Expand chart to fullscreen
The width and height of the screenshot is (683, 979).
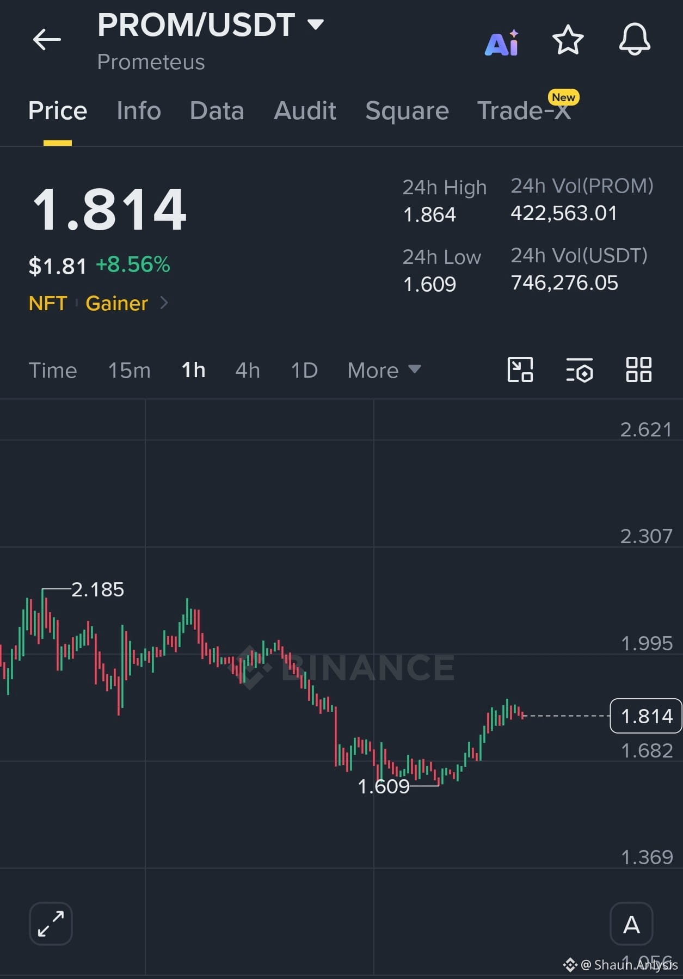click(x=51, y=923)
